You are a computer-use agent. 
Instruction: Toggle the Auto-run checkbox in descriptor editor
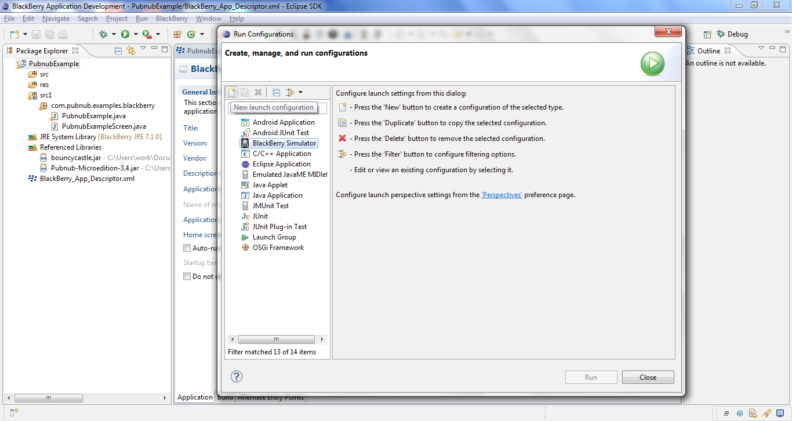(187, 248)
